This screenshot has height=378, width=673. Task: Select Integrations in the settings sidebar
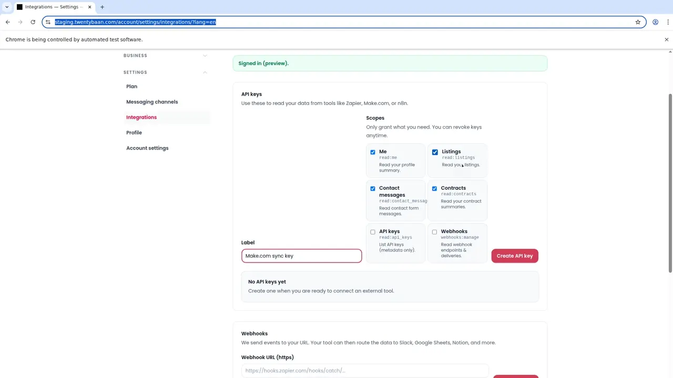tap(141, 117)
